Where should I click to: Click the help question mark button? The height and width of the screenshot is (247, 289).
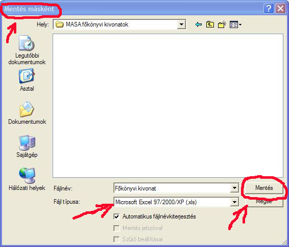(269, 9)
